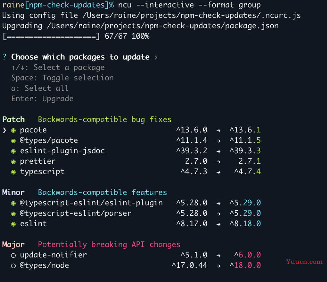The image size is (327, 282).
Task: Toggle eslint selection marker
Action: (x=13, y=224)
